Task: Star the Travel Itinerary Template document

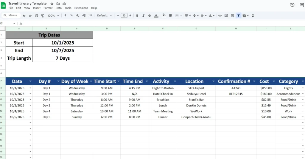Action: tap(52, 4)
